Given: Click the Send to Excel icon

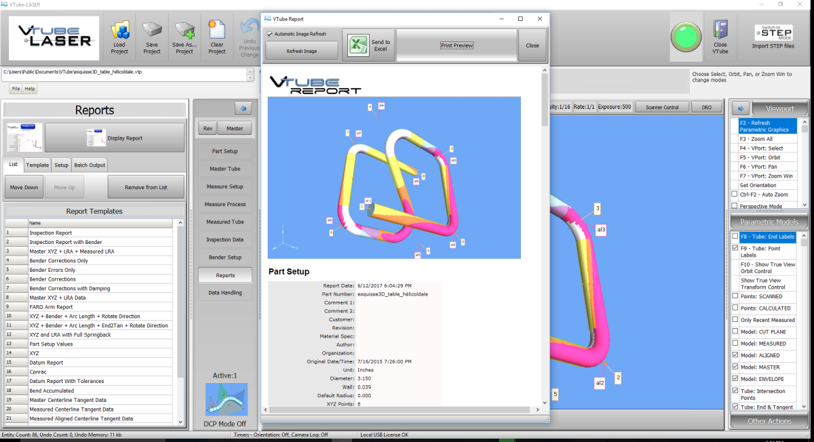Looking at the screenshot, I should pos(357,46).
